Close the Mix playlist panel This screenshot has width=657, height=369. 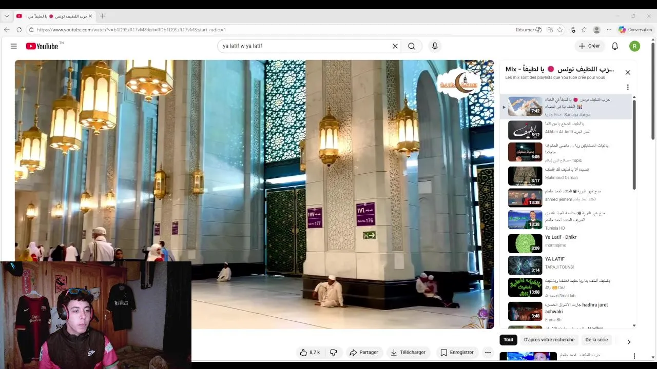(628, 72)
